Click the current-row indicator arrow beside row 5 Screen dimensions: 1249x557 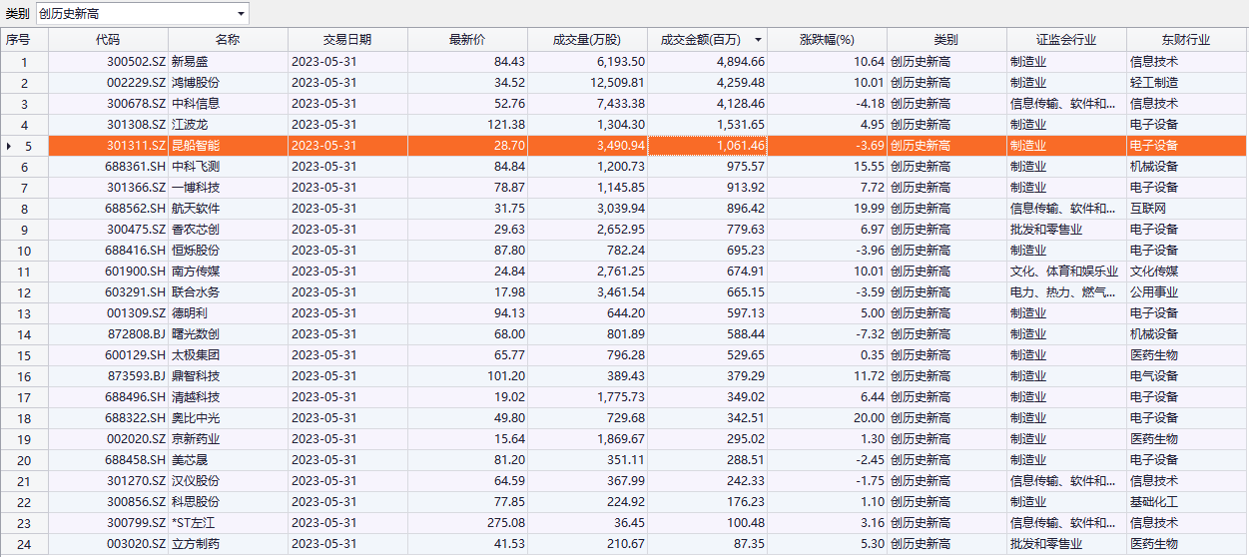coord(9,146)
